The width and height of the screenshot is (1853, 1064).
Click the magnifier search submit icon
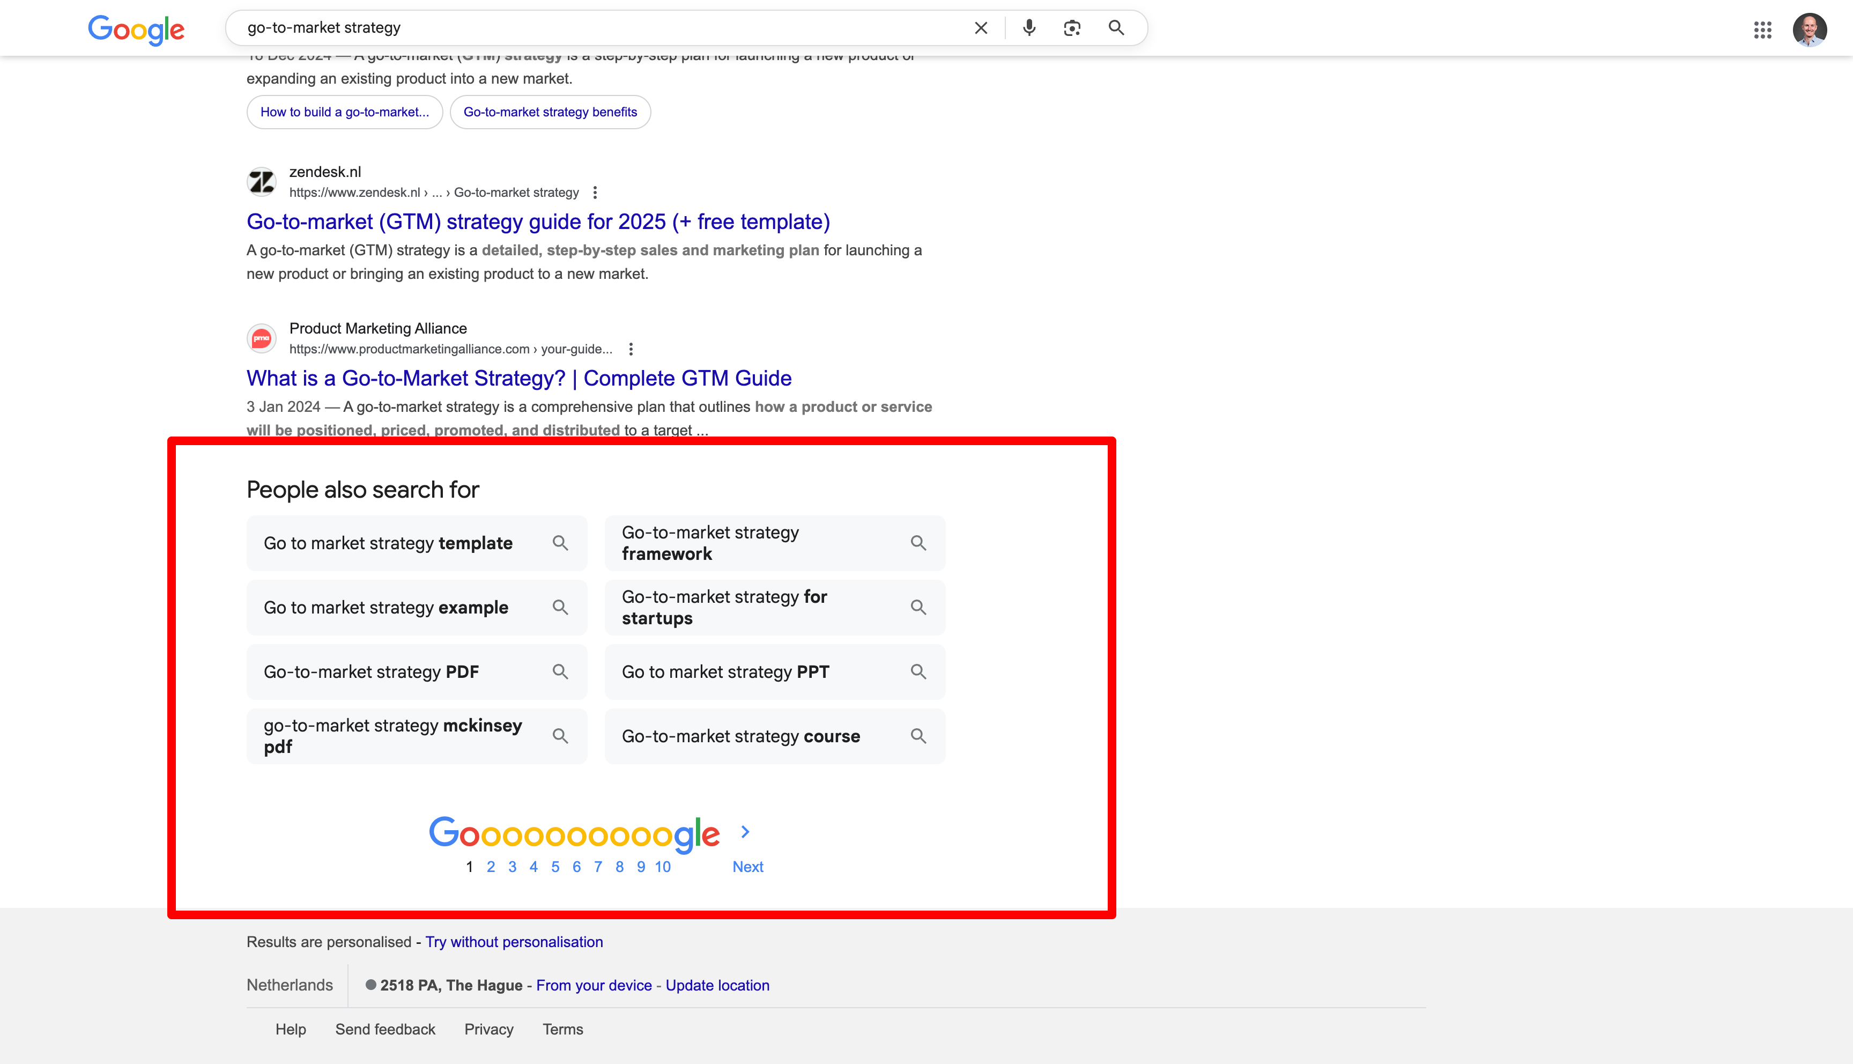(x=1115, y=28)
